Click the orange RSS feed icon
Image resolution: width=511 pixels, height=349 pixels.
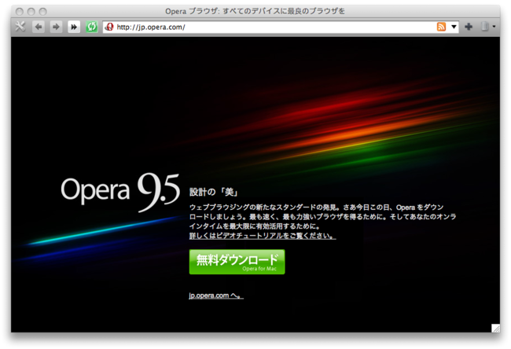click(441, 27)
